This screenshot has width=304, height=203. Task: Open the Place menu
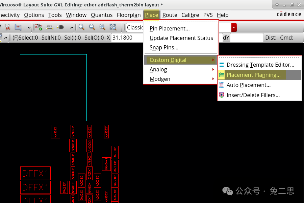(x=152, y=15)
